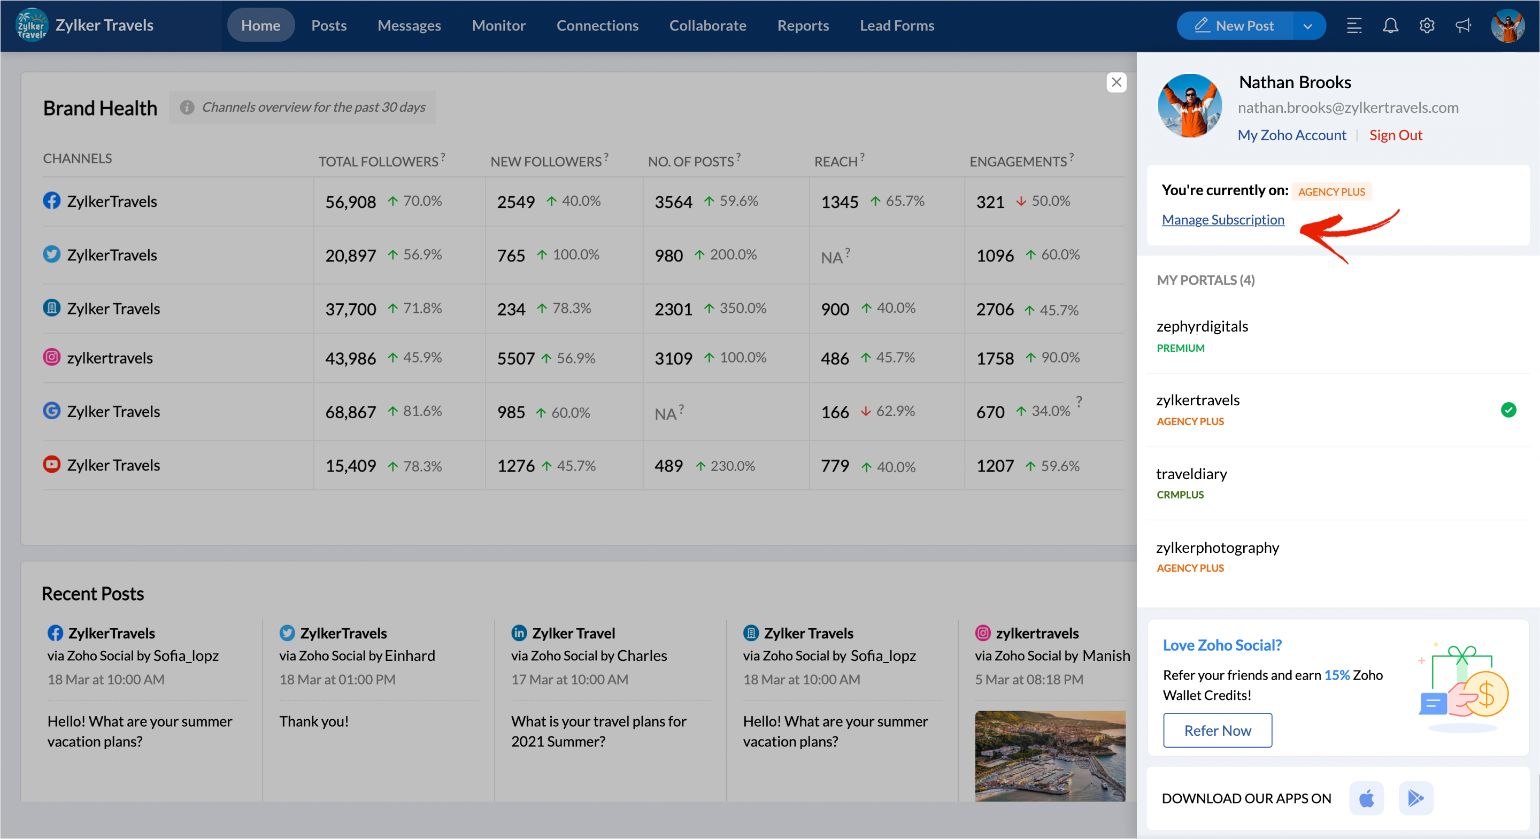This screenshot has height=839, width=1540.
Task: Click the YouTube Zylker Travels channel icon
Action: pyautogui.click(x=52, y=465)
